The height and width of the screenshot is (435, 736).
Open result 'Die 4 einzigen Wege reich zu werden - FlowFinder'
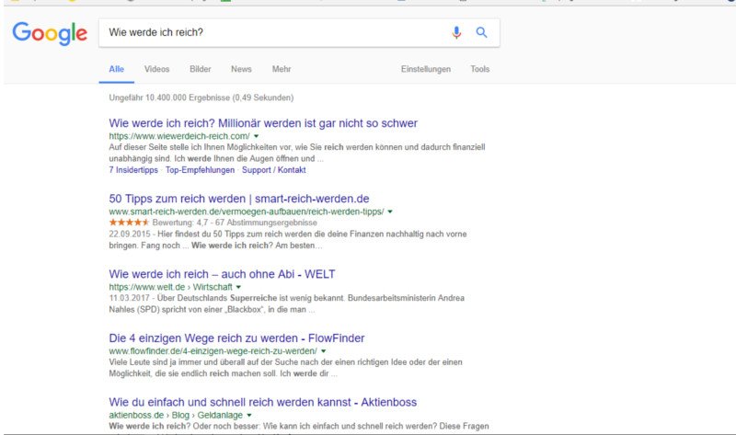(236, 338)
